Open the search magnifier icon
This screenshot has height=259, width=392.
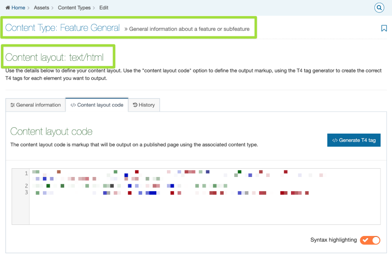pyautogui.click(x=379, y=8)
